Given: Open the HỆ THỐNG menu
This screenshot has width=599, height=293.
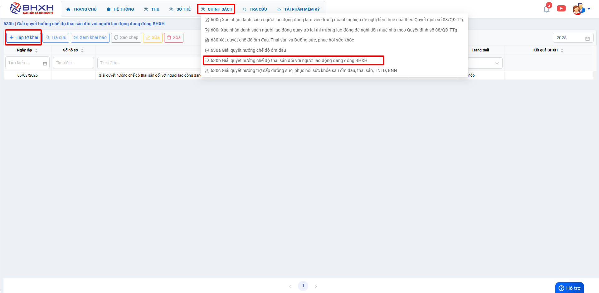Looking at the screenshot, I should pos(120,9).
